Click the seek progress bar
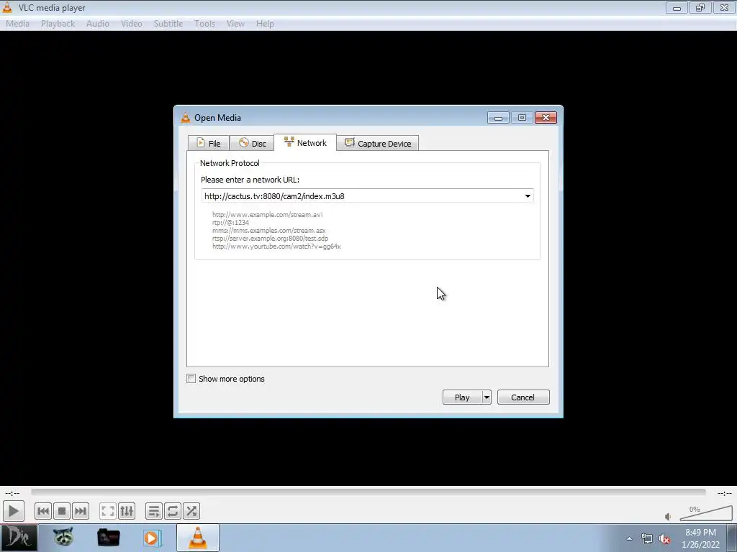This screenshot has width=737, height=552. coord(368,492)
